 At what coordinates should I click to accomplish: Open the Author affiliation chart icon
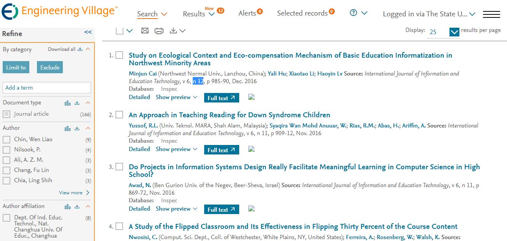click(68, 206)
